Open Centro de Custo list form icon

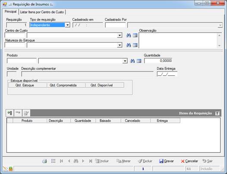(135, 35)
